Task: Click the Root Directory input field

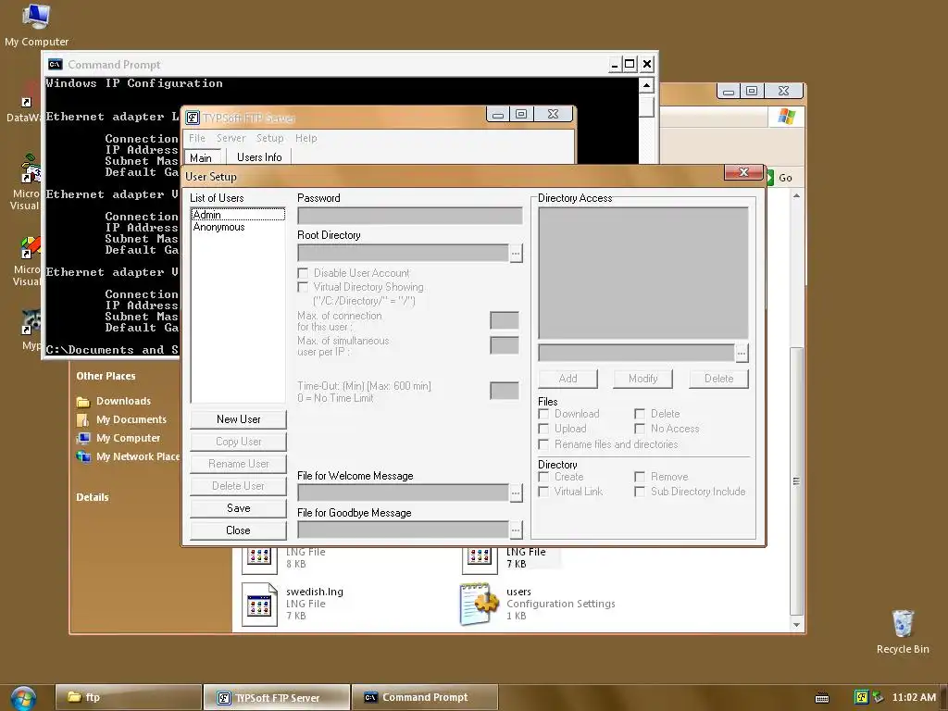Action: pyautogui.click(x=404, y=254)
